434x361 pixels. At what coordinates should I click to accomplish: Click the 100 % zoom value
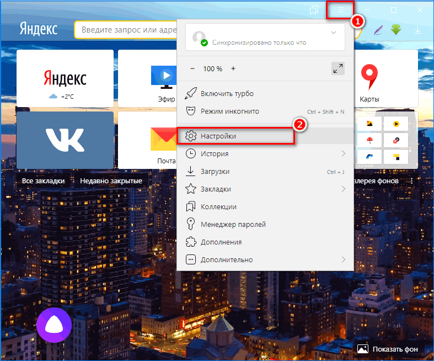coord(212,68)
